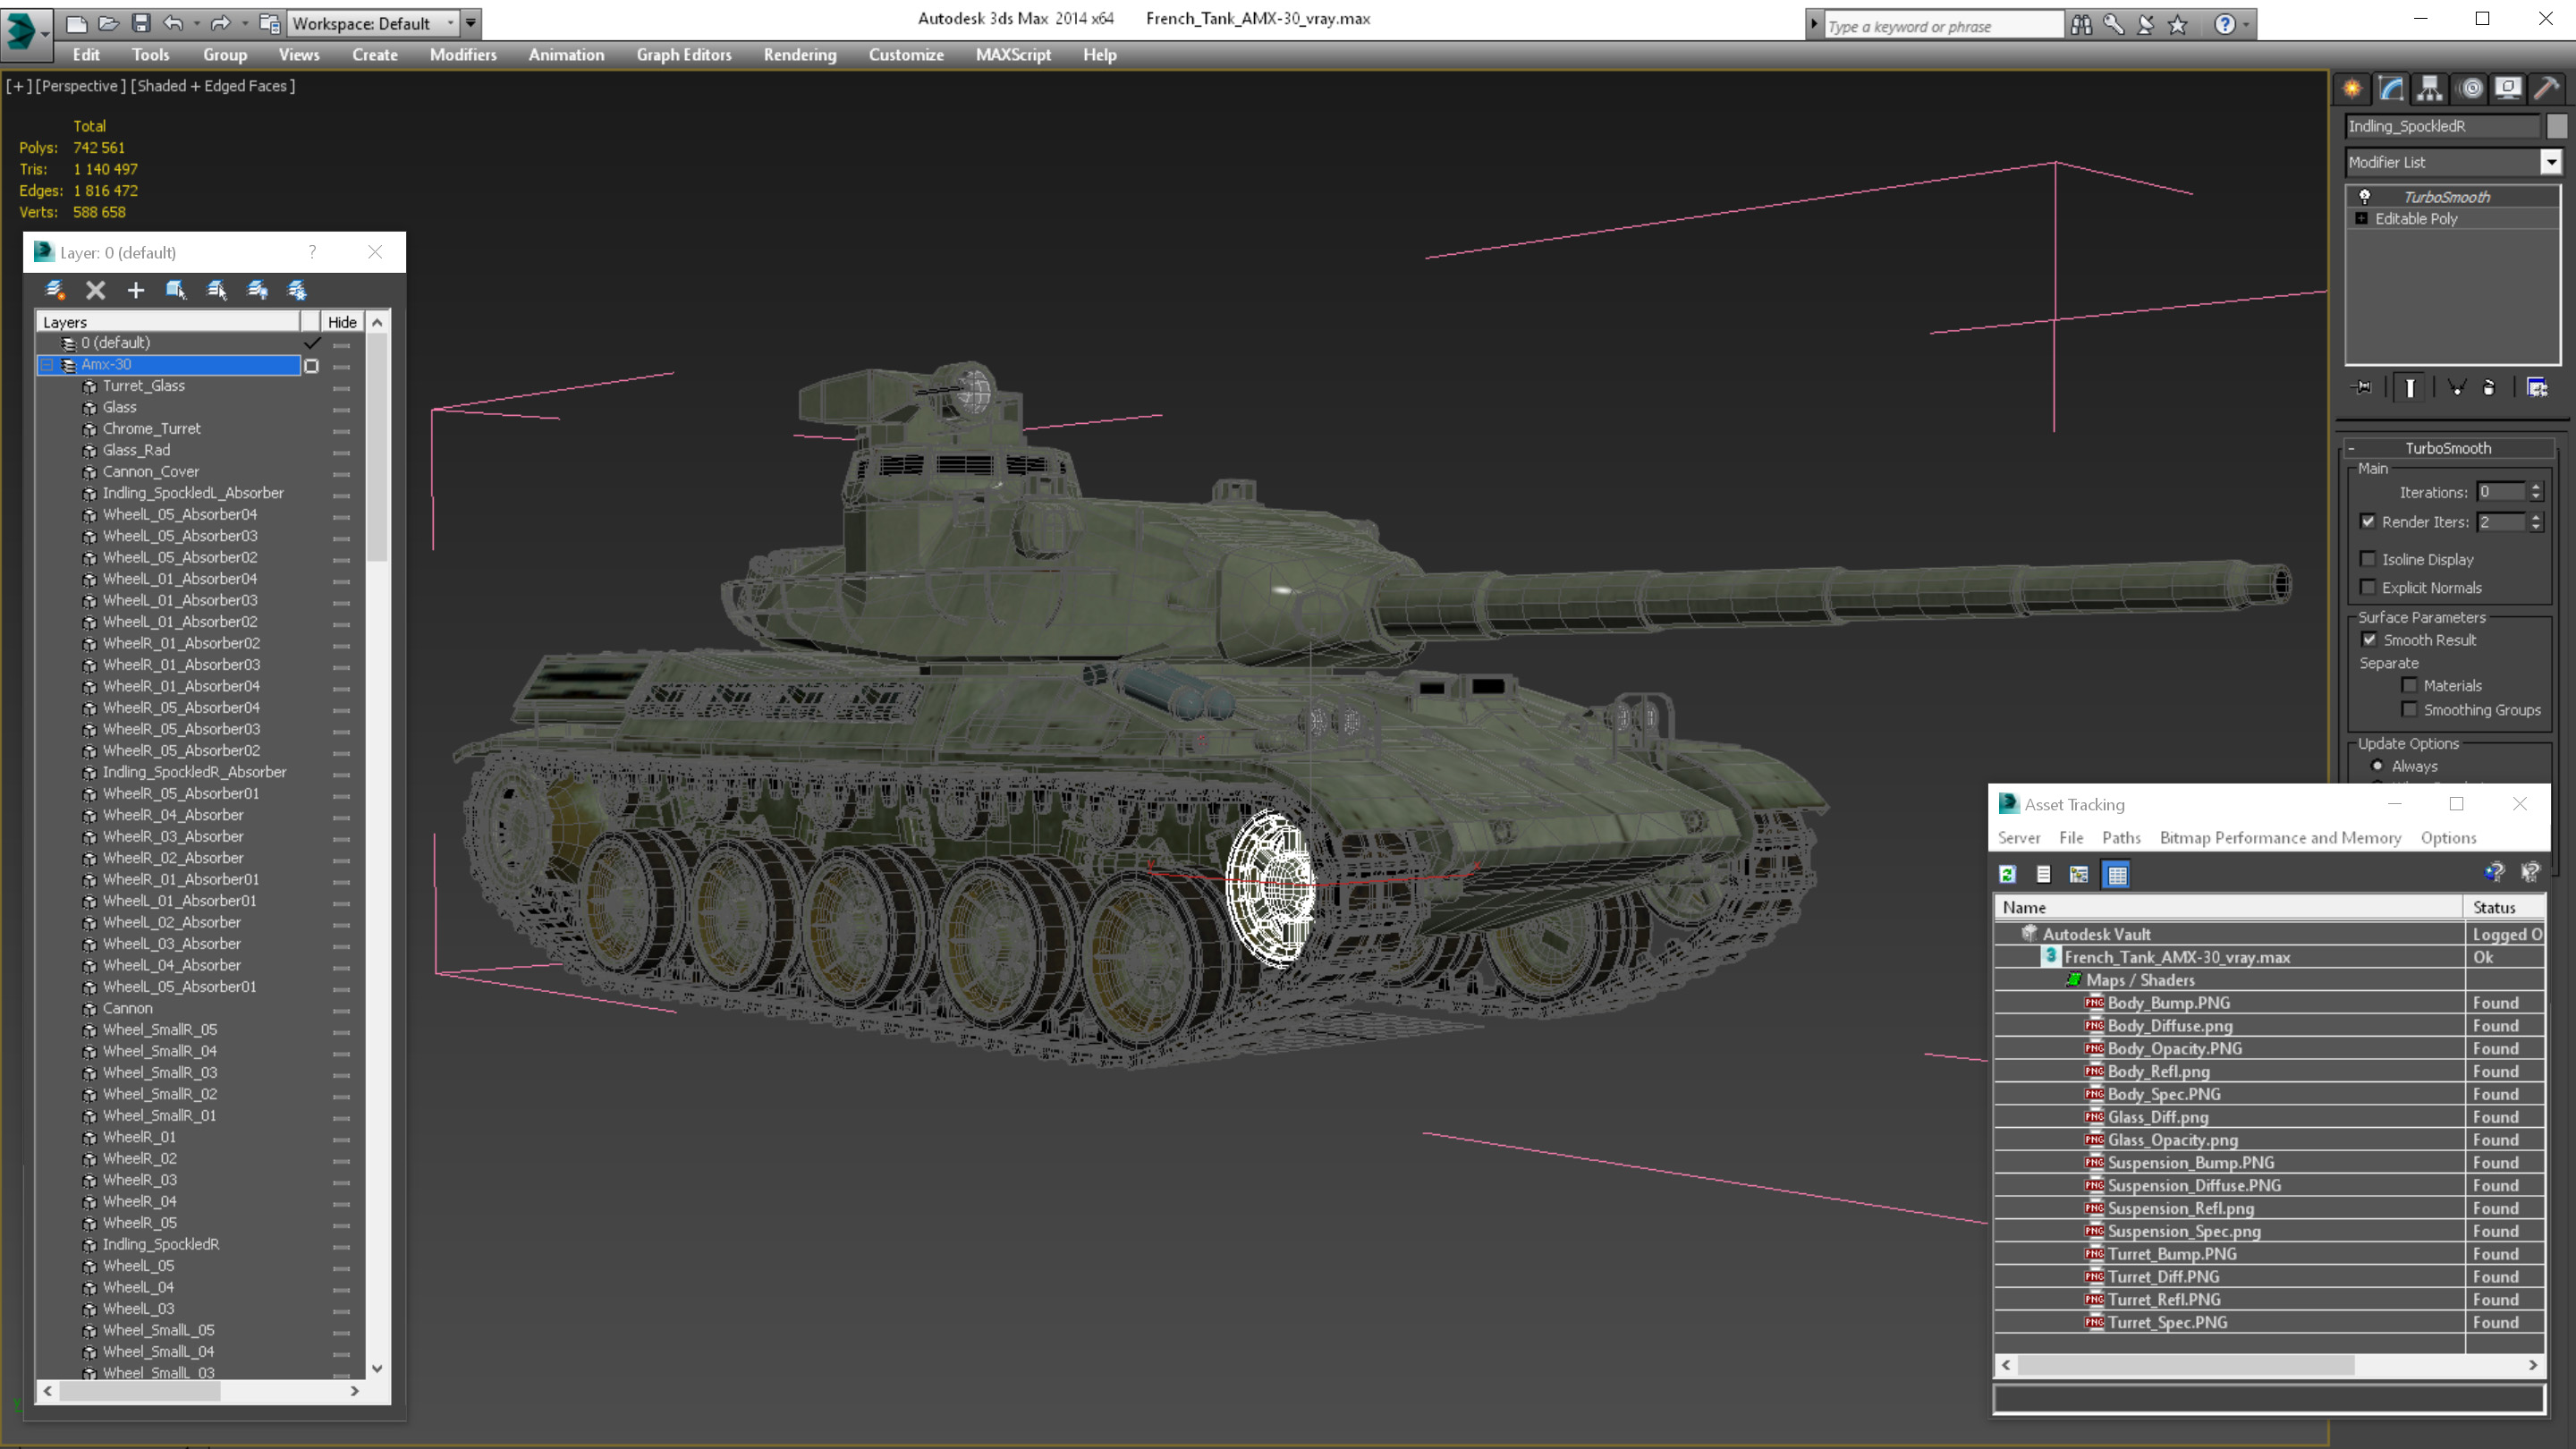Toggle the Render Iters checkbox
Image resolution: width=2576 pixels, height=1449 pixels.
[x=2368, y=521]
